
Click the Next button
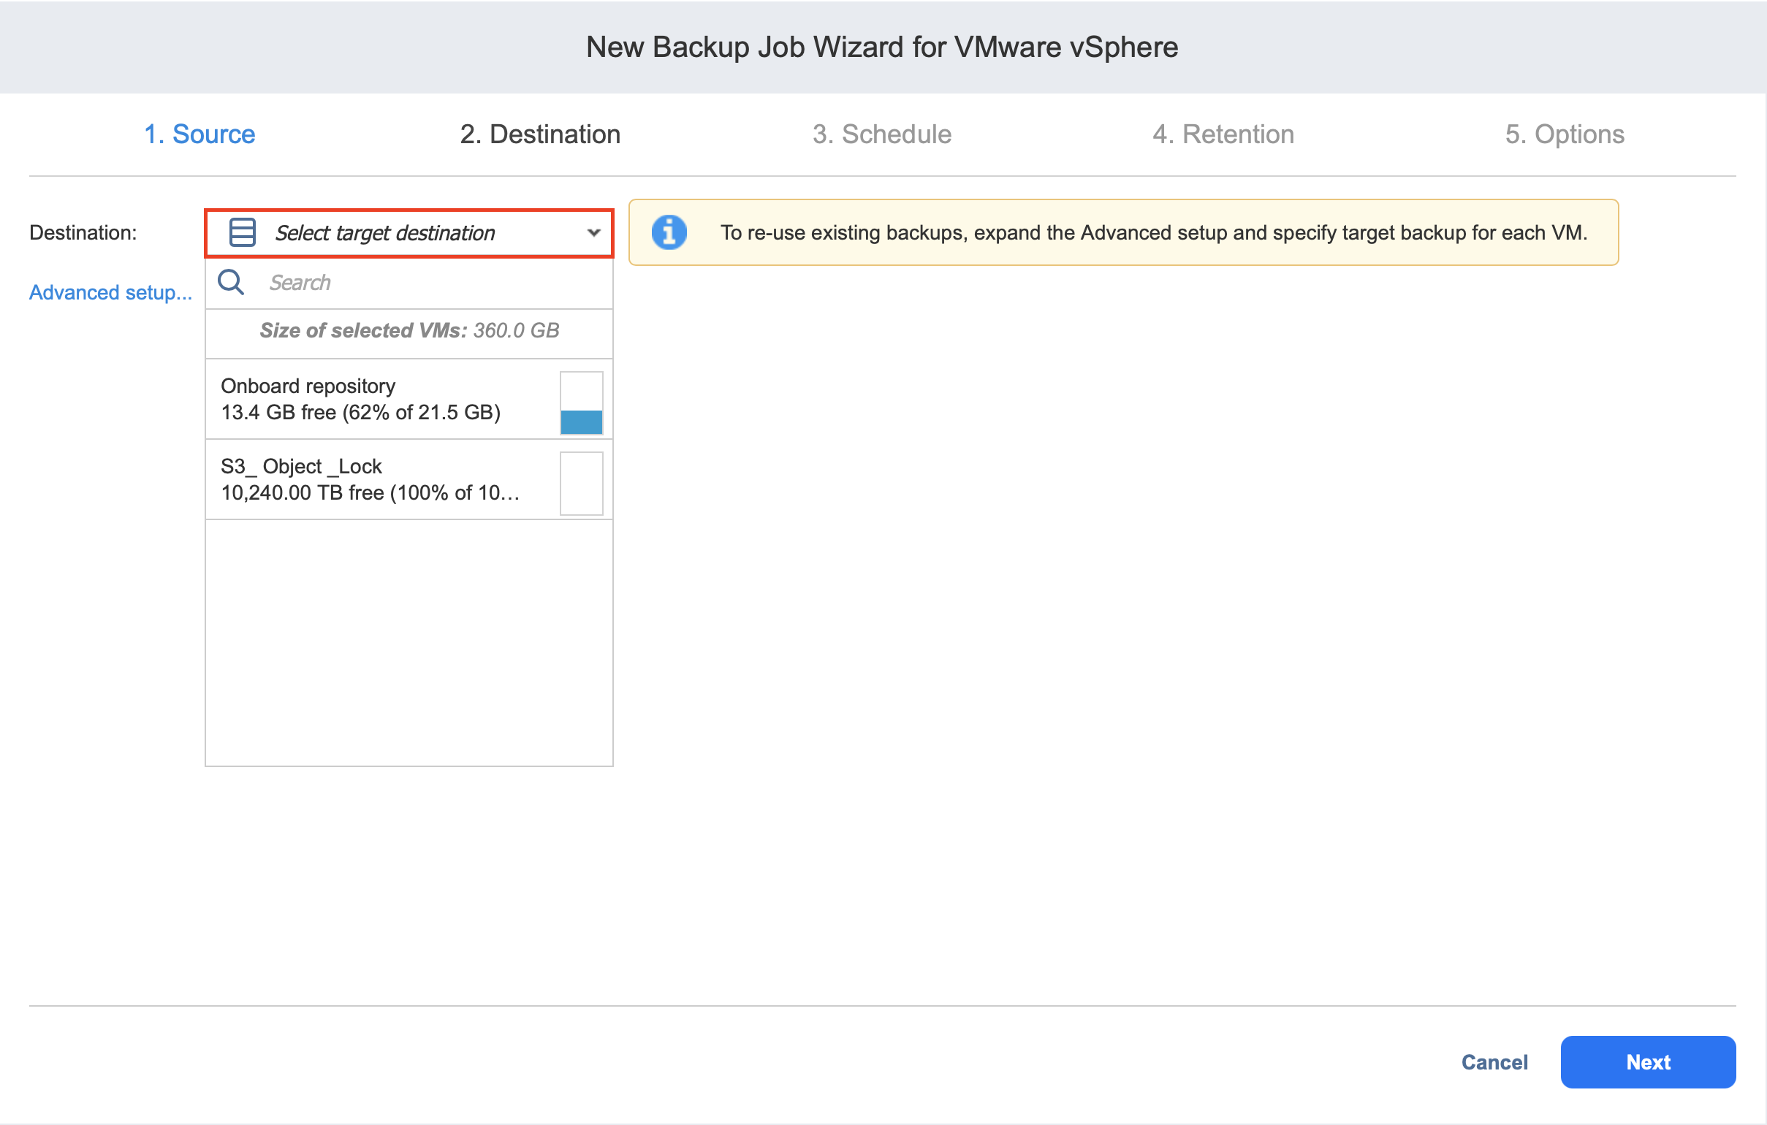pos(1647,1062)
